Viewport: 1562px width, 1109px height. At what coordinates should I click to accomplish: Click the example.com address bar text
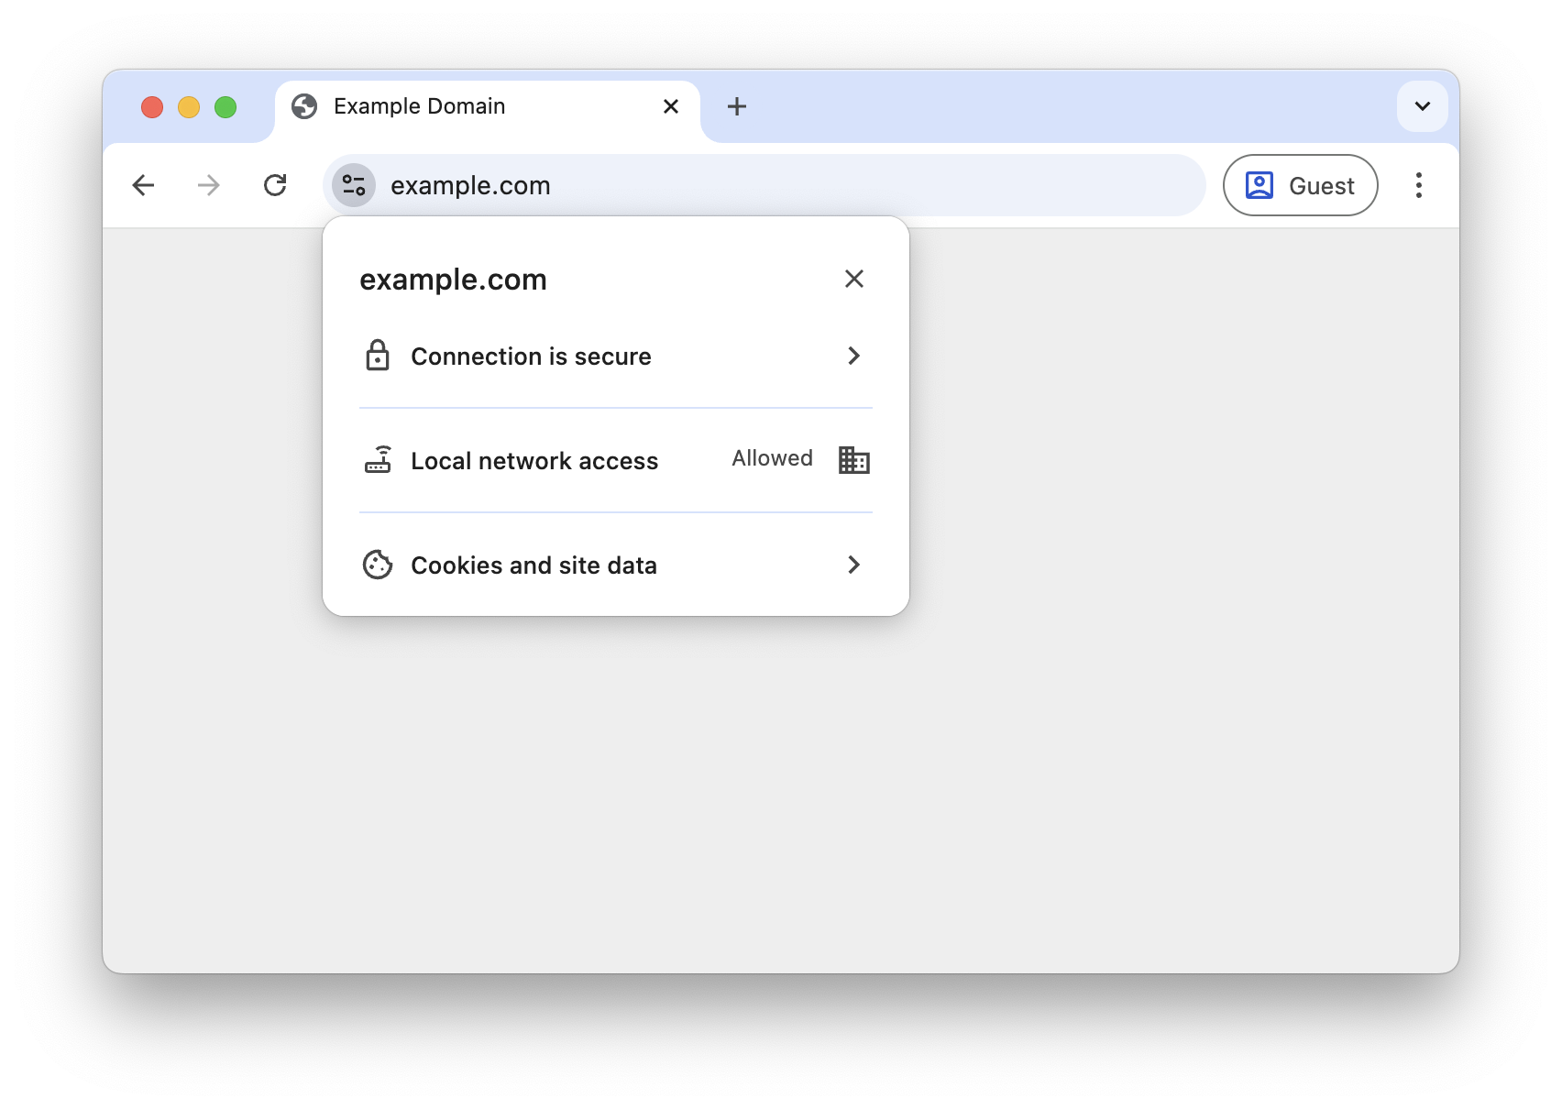470,185
